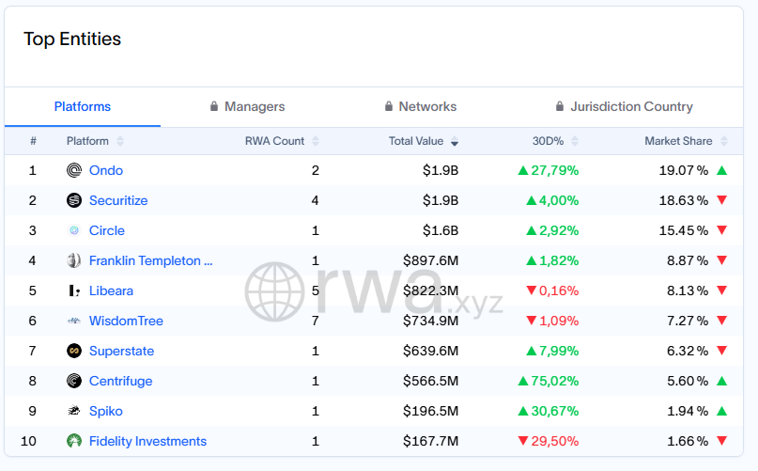Open the Ondo platform link
The height and width of the screenshot is (471, 758).
pyautogui.click(x=106, y=170)
